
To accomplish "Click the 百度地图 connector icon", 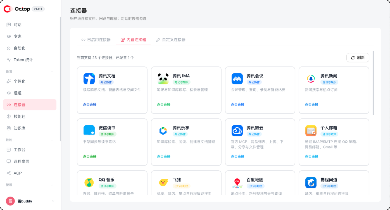I will click(237, 183).
